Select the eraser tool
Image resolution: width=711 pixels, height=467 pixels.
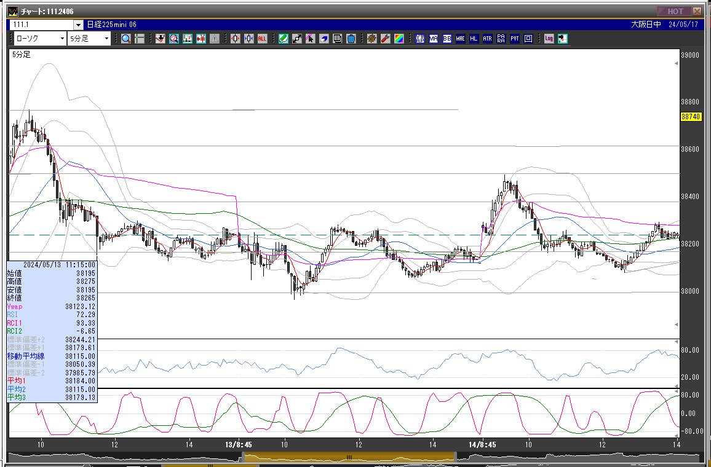coord(324,39)
